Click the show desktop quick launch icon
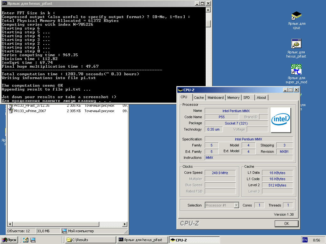 pyautogui.click(x=33, y=240)
